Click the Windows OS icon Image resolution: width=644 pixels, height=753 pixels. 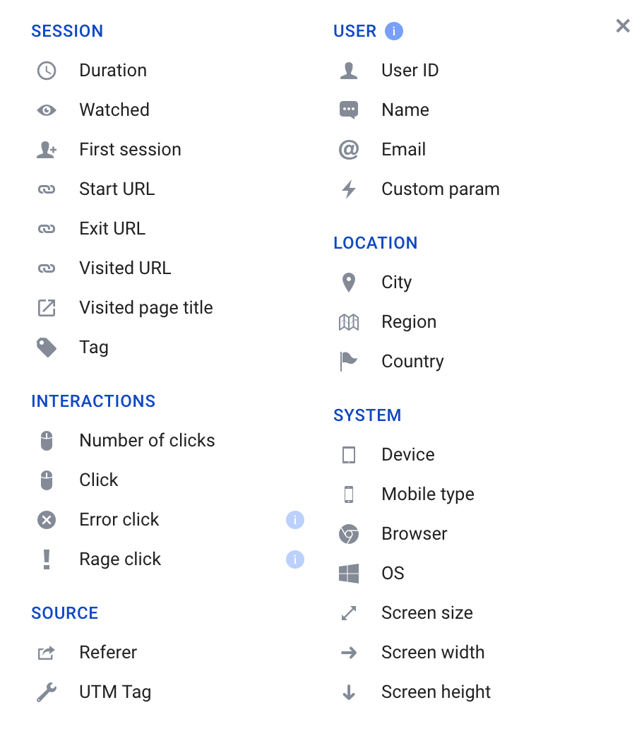[348, 573]
